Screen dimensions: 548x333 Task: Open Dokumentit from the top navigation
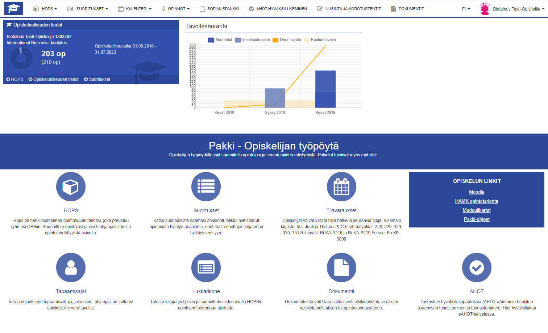(x=411, y=9)
